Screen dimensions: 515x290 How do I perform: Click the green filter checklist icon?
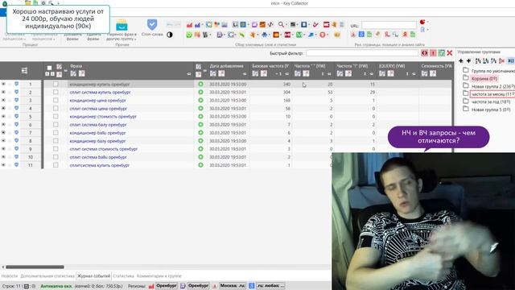442,53
